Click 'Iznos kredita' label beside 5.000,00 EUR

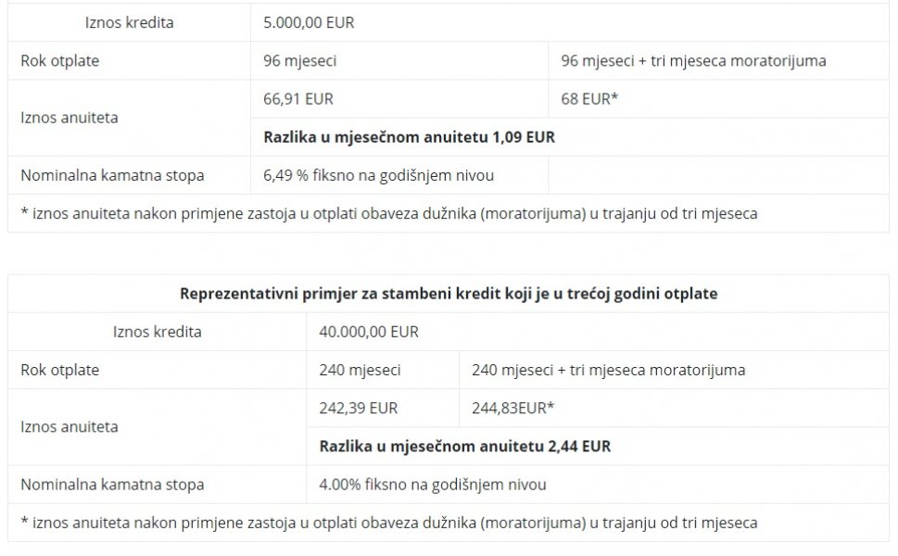[x=129, y=22]
